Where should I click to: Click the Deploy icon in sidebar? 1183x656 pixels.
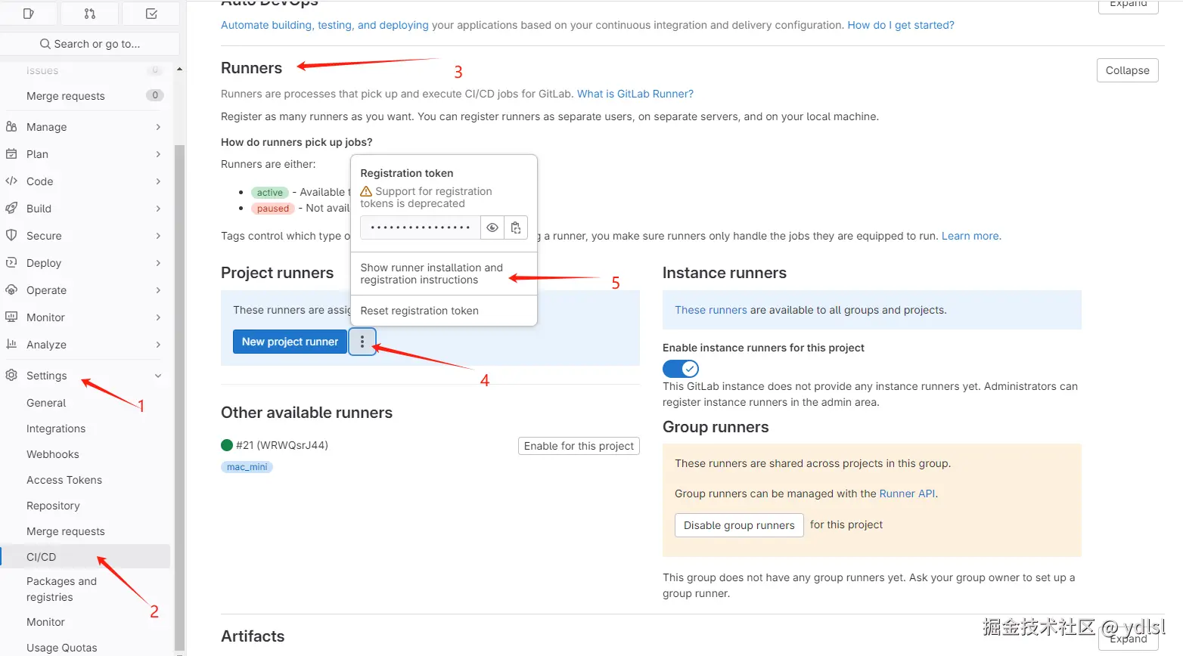(x=11, y=262)
